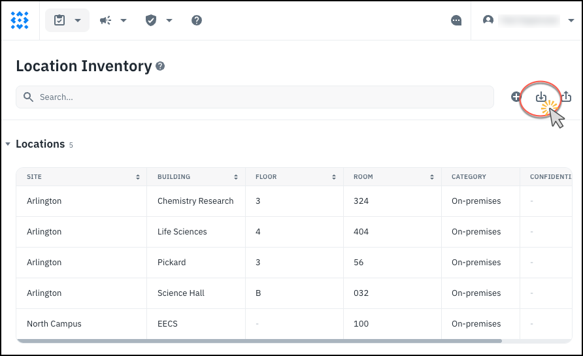The width and height of the screenshot is (583, 356).
Task: Sort by the Site column
Action: click(x=137, y=177)
